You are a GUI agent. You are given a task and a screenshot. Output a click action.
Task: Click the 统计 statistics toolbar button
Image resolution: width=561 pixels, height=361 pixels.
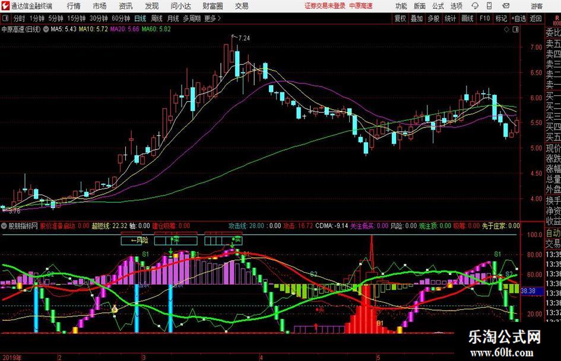[450, 18]
